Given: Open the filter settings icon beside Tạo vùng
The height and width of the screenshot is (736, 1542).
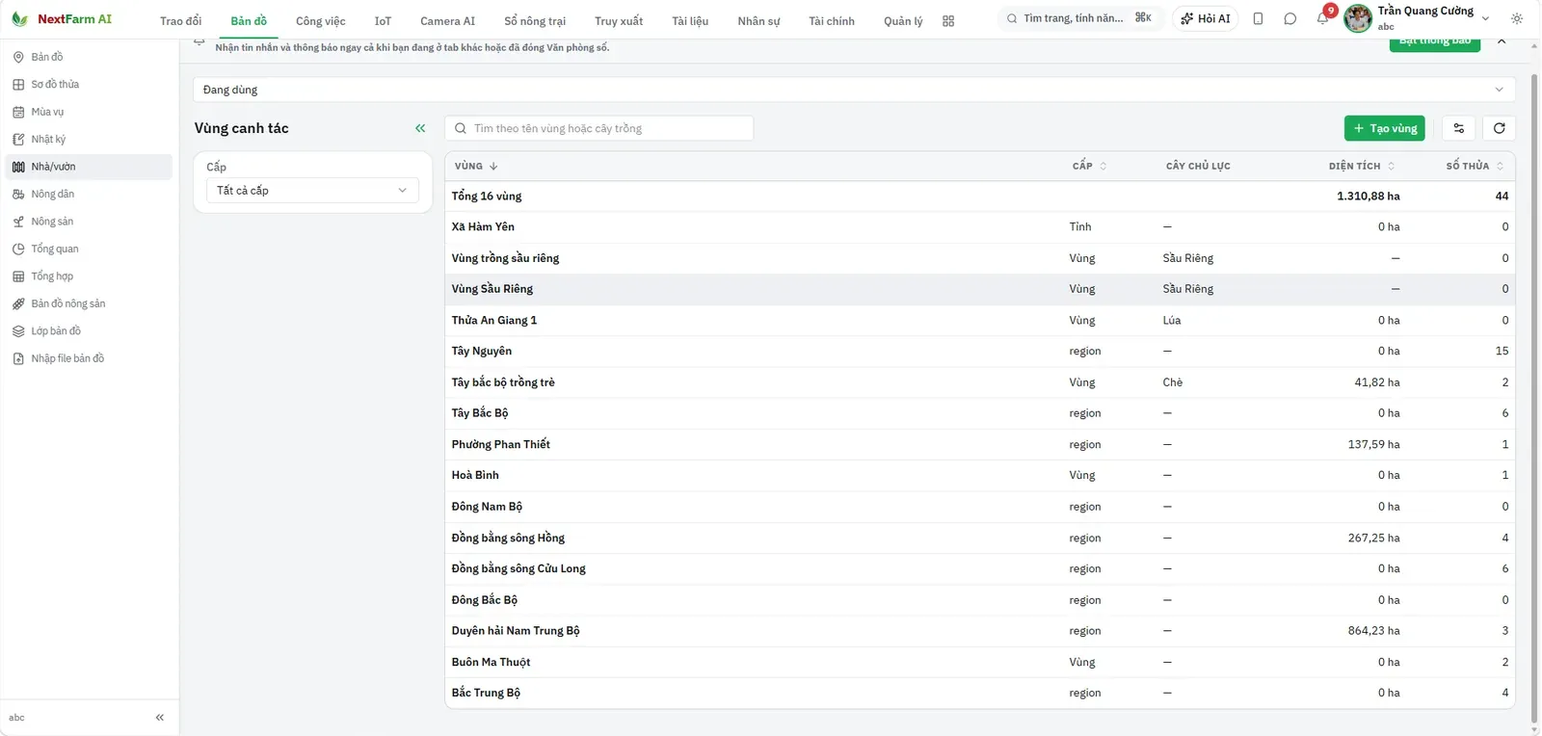Looking at the screenshot, I should pyautogui.click(x=1459, y=128).
